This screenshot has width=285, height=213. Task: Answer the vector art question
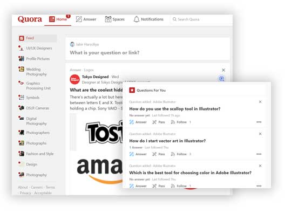pyautogui.click(x=138, y=154)
